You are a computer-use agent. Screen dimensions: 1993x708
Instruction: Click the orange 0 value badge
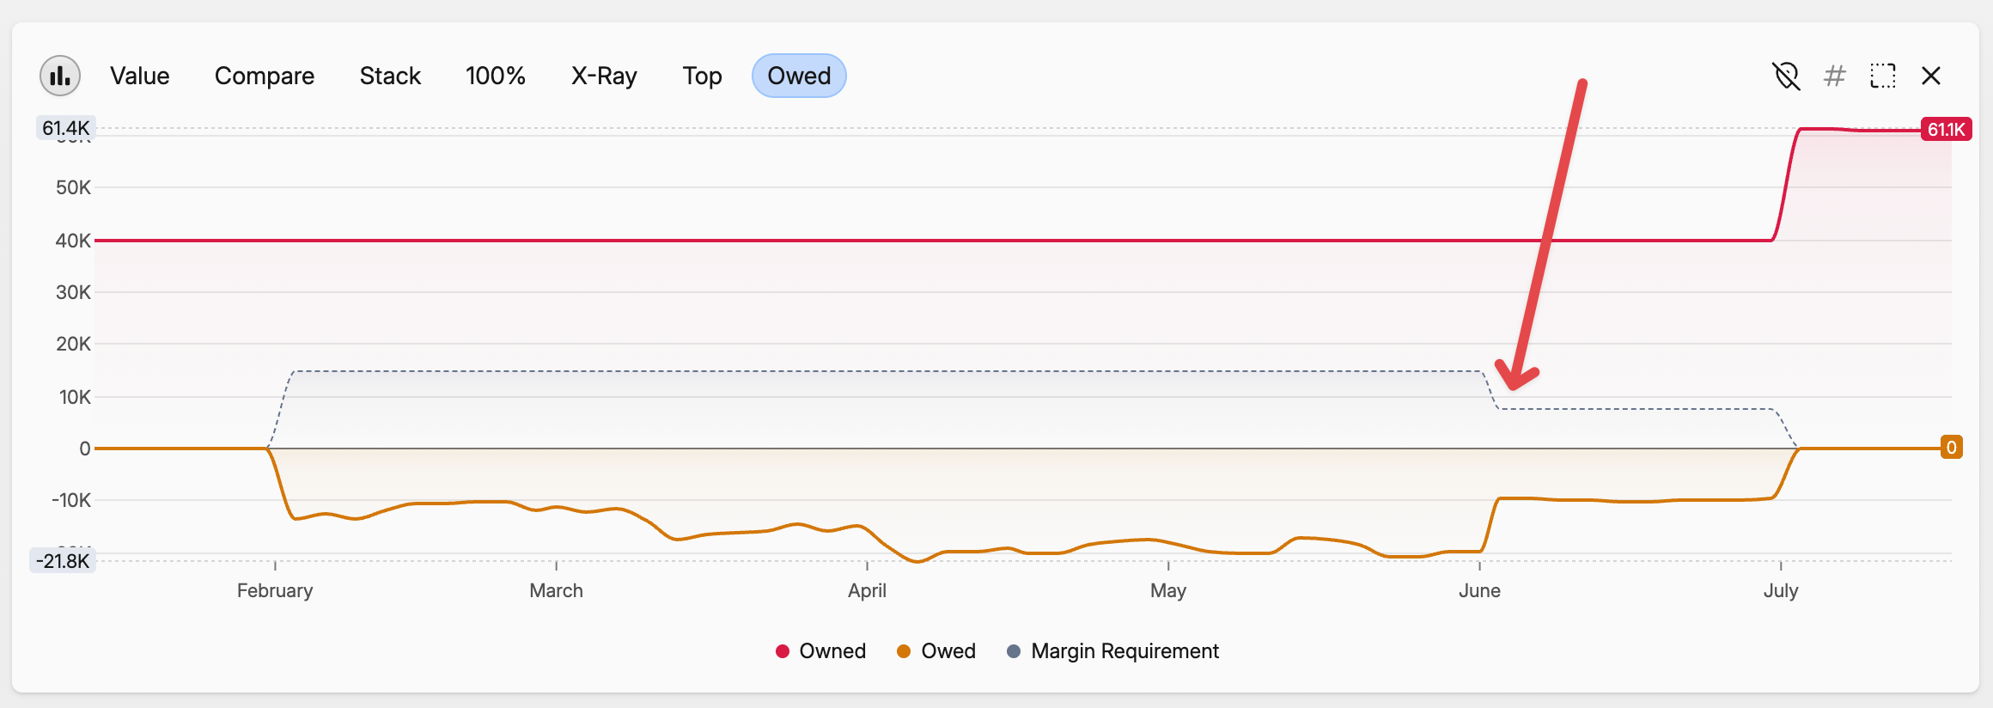tap(1951, 448)
